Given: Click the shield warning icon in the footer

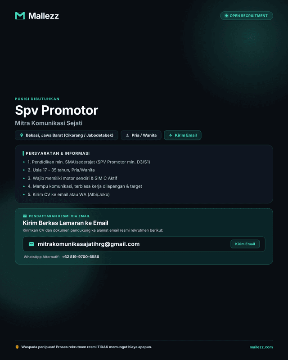Looking at the screenshot, I should click(17, 347).
